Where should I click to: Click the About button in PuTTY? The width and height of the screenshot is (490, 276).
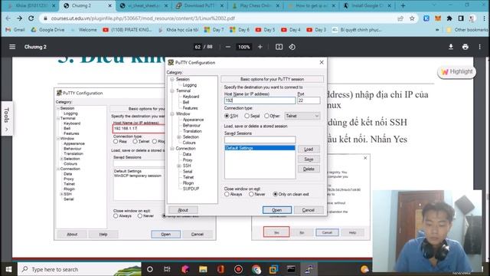click(x=183, y=210)
